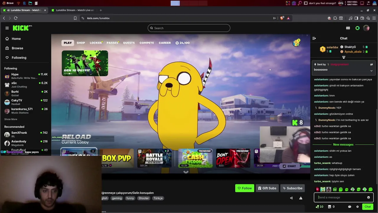Open Ayoub_abala leaderboard profile
This screenshot has height=213, width=378.
pos(353,52)
